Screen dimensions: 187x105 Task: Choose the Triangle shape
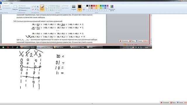[x=59, y=6]
